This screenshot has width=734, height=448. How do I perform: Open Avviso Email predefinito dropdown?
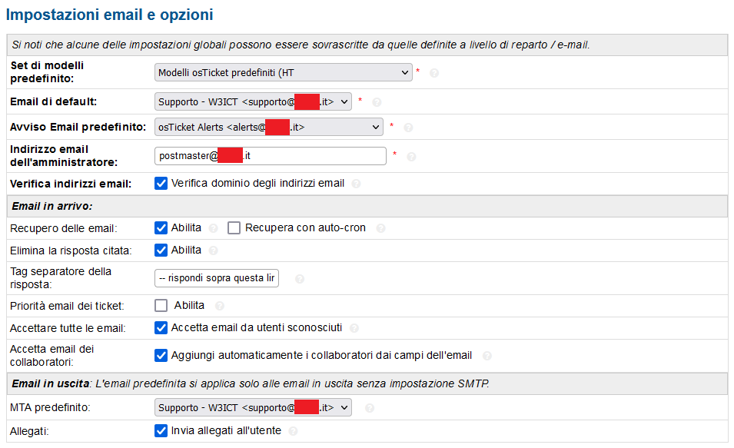269,127
